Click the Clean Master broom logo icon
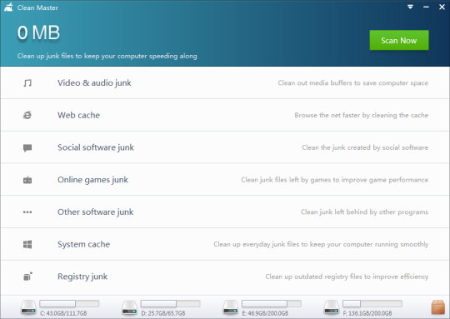The height and width of the screenshot is (319, 450). [8, 7]
